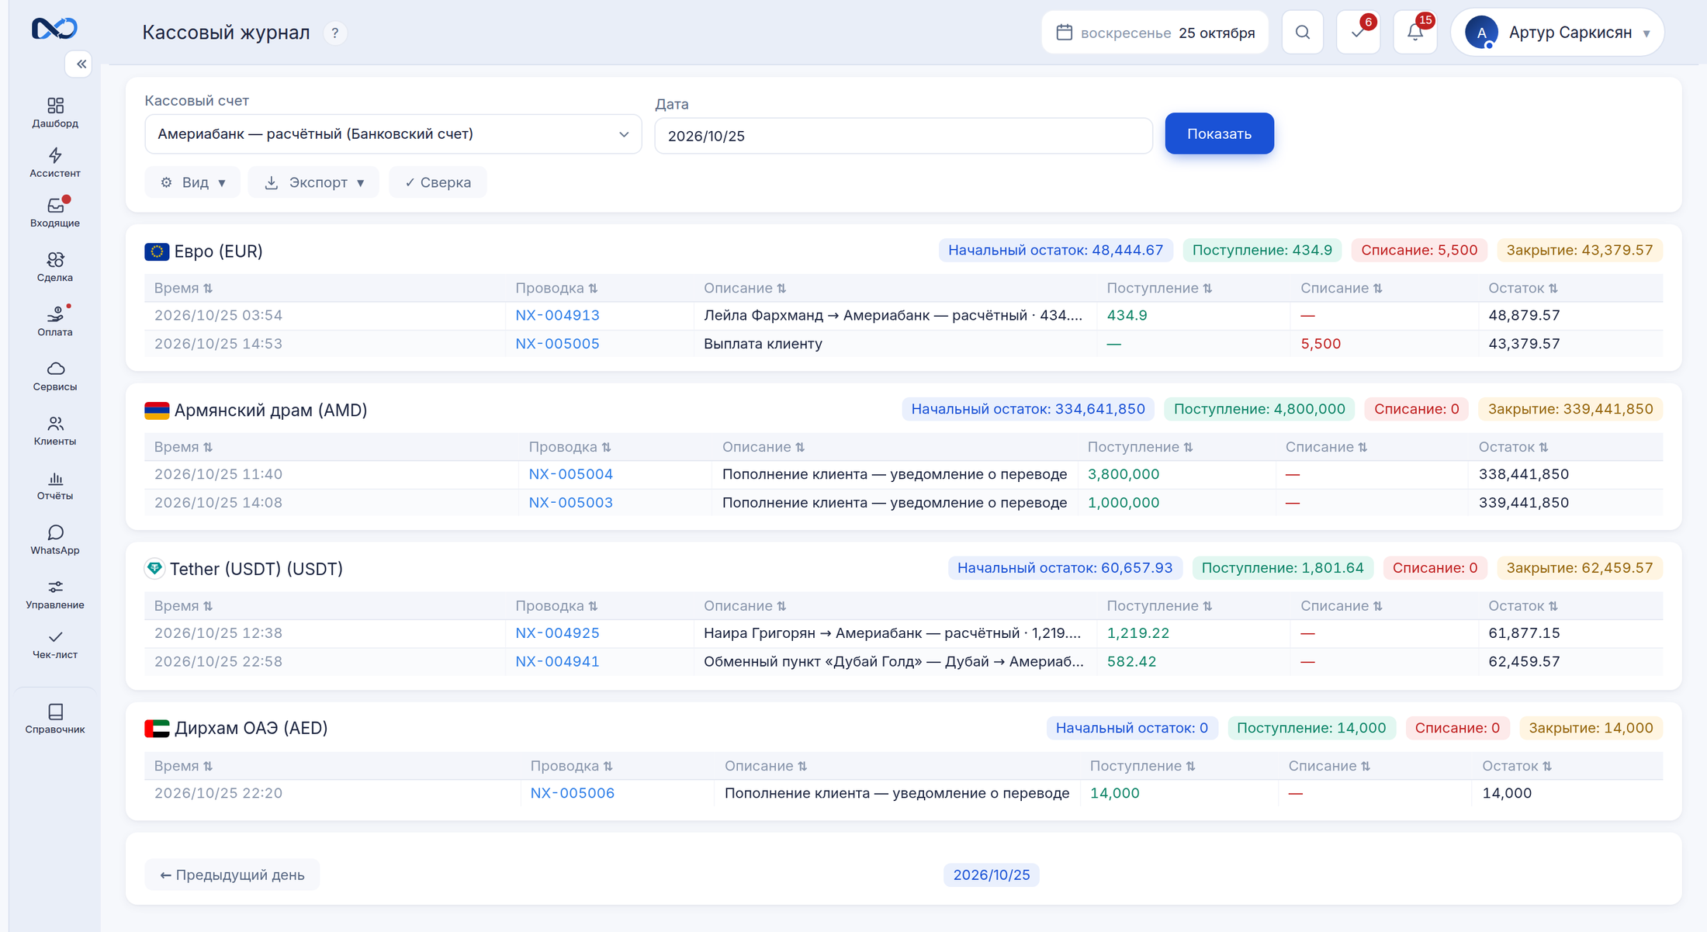This screenshot has height=932, width=1707.
Task: Open entry link NX-004925
Action: (557, 633)
